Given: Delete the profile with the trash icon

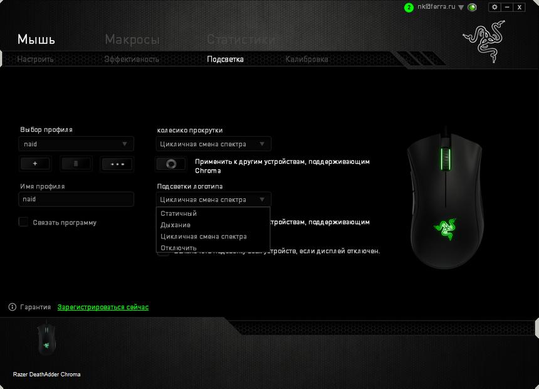Looking at the screenshot, I should click(76, 164).
